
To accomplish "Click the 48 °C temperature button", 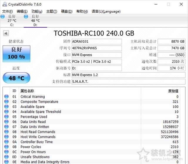I will pos(16,78).
